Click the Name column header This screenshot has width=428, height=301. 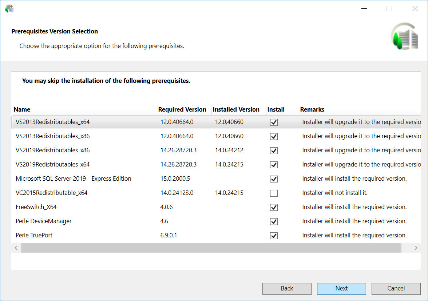22,110
